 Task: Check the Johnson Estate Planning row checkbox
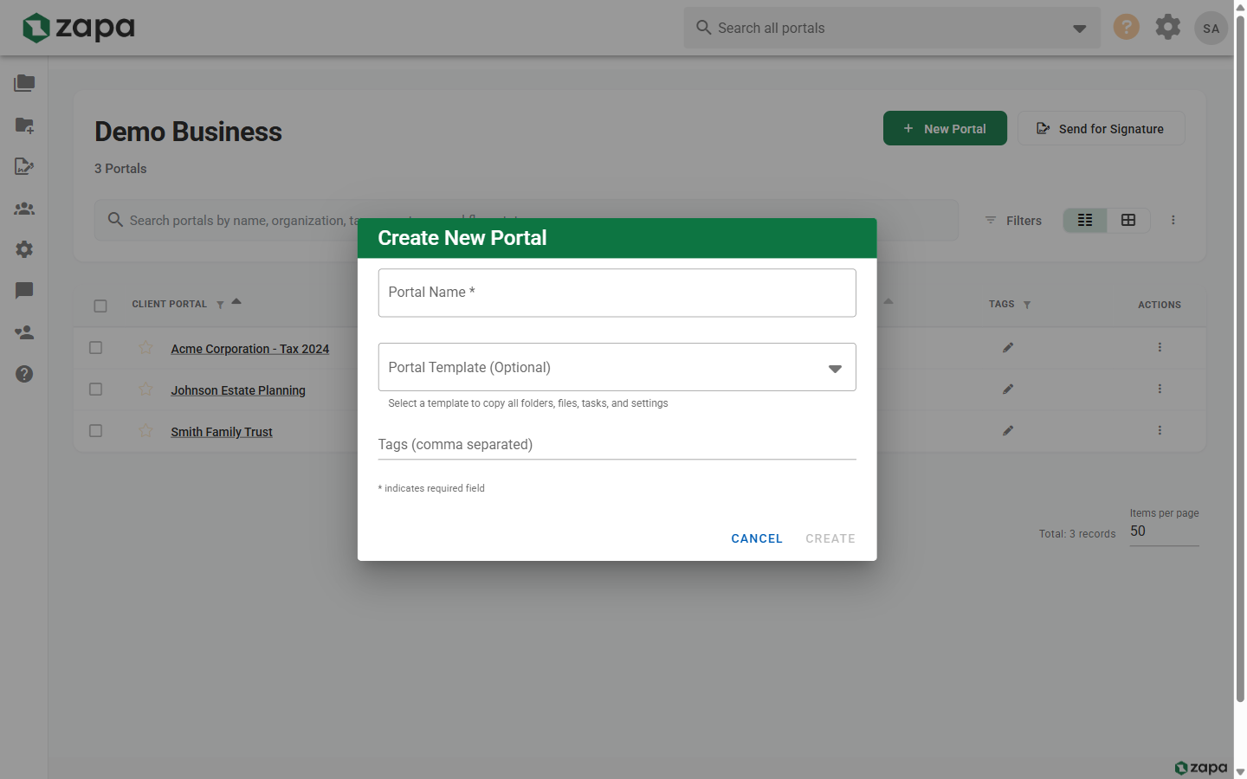click(96, 389)
